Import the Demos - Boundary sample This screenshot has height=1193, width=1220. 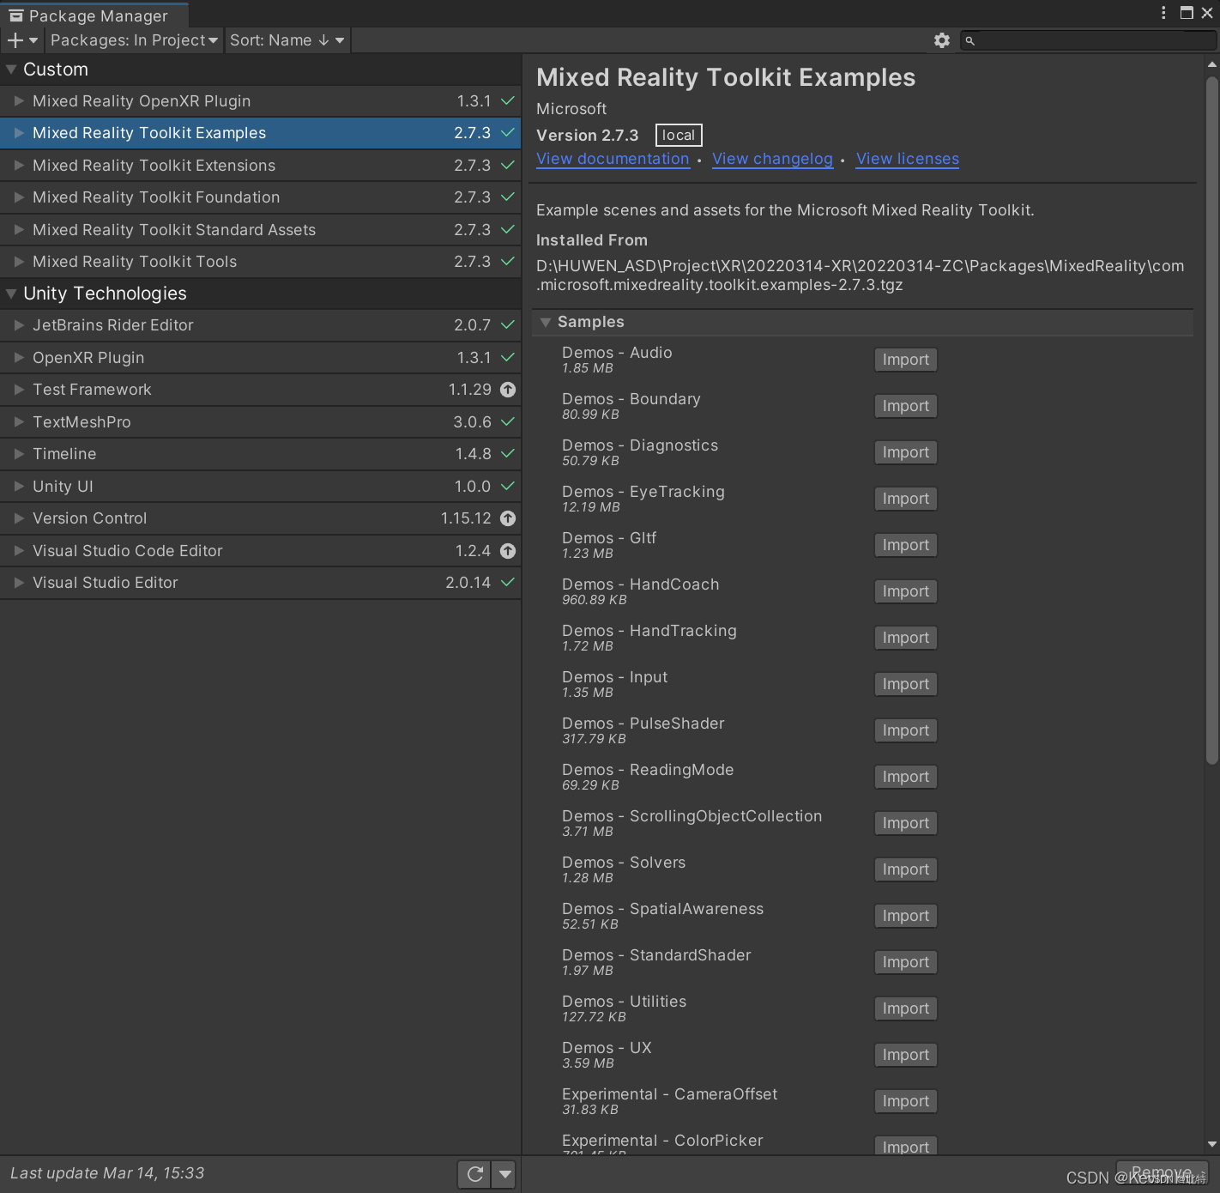[x=906, y=406]
